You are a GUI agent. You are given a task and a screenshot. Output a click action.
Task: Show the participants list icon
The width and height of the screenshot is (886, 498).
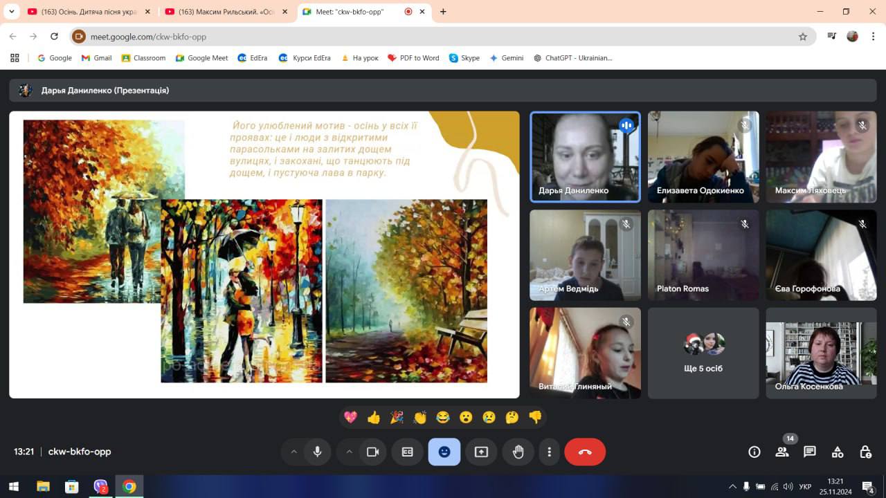[782, 452]
